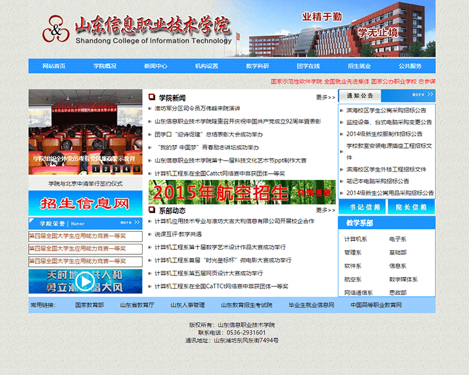Open notice 监控设备、台式电脑采购变更公告
The width and height of the screenshot is (469, 375).
point(389,122)
